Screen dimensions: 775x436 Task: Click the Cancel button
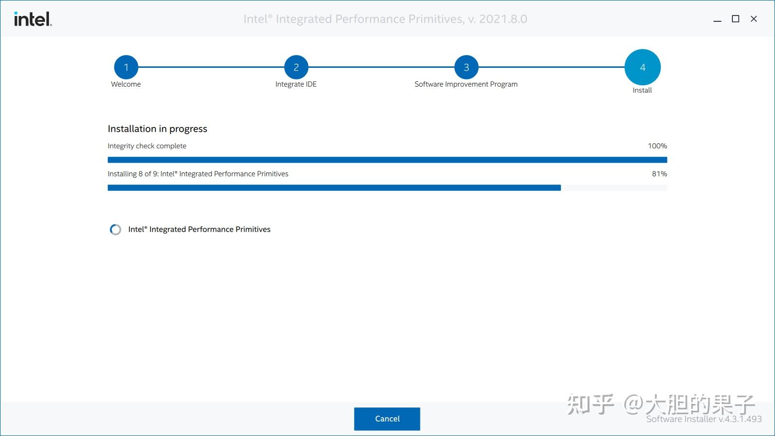click(387, 419)
